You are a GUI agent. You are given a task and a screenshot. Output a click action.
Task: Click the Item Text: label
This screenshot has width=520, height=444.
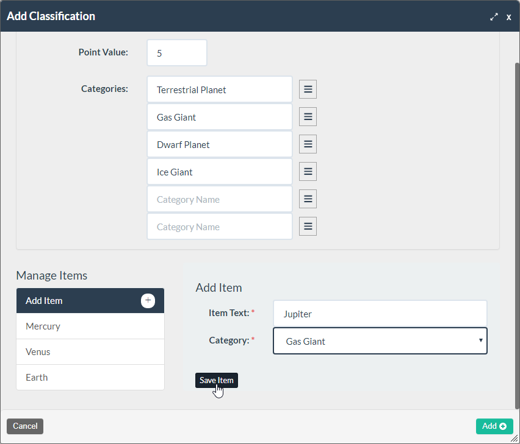229,313
